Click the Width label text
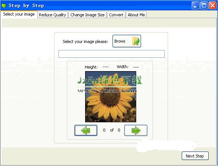 click(123, 67)
